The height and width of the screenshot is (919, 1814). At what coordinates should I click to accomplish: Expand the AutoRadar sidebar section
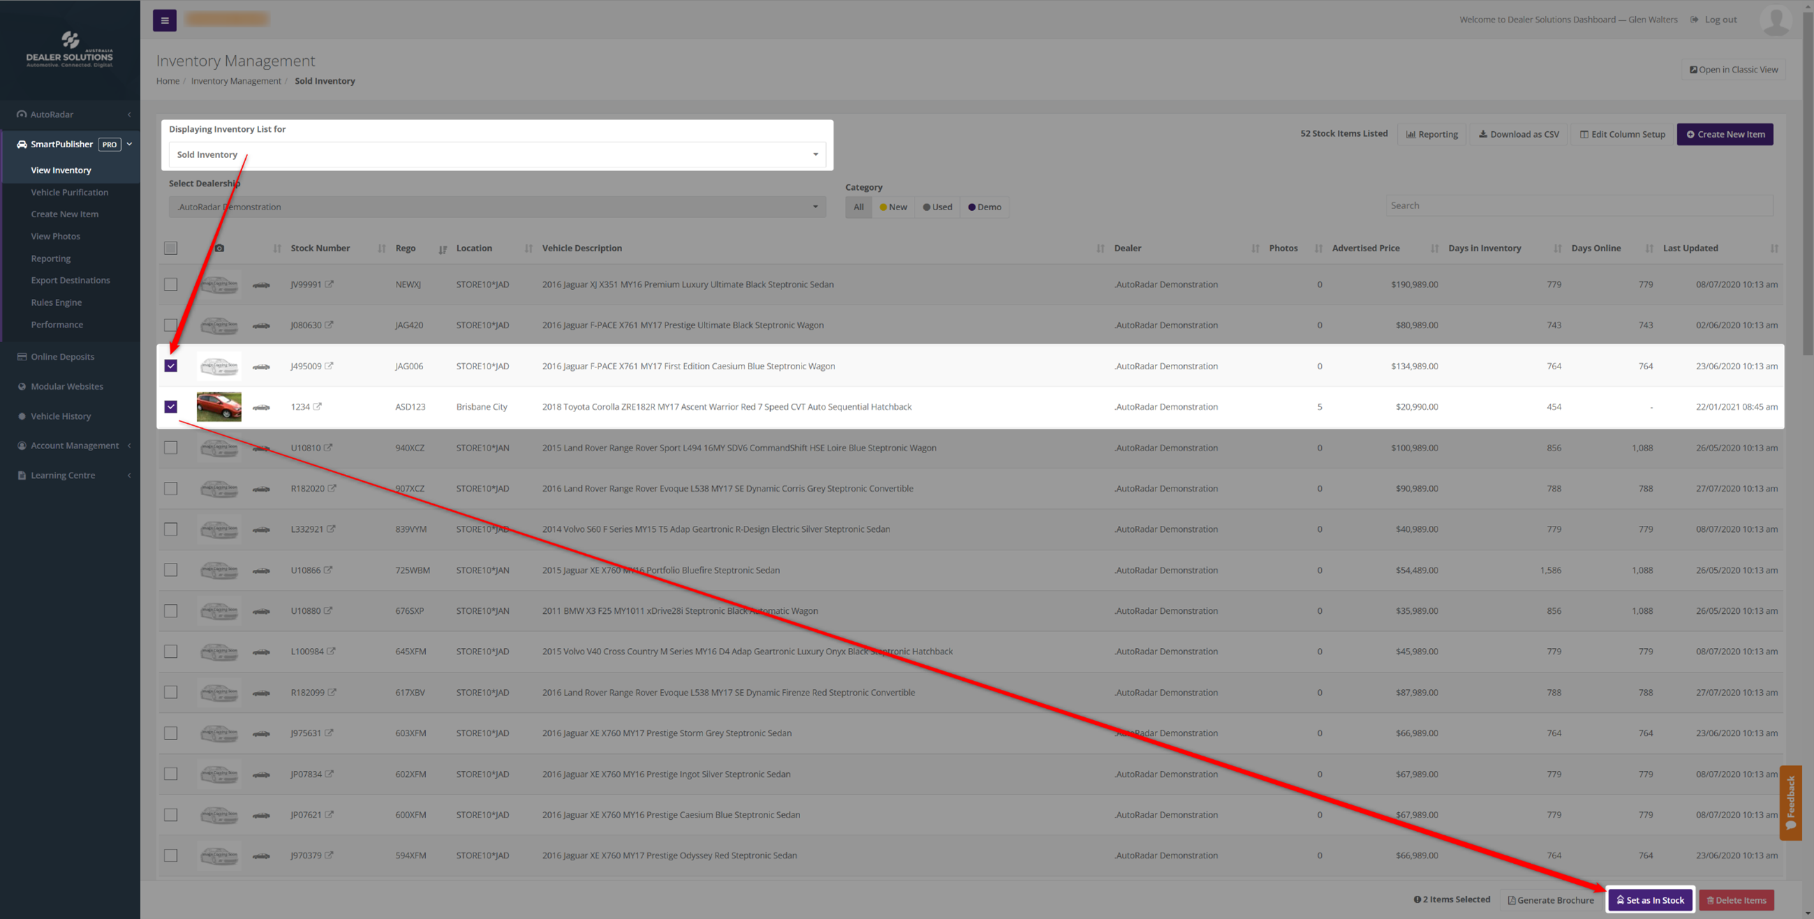pos(71,114)
